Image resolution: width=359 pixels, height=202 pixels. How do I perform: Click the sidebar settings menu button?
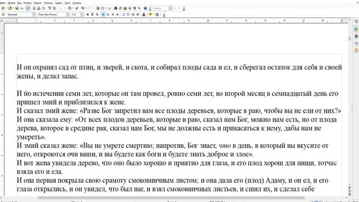click(x=356, y=21)
